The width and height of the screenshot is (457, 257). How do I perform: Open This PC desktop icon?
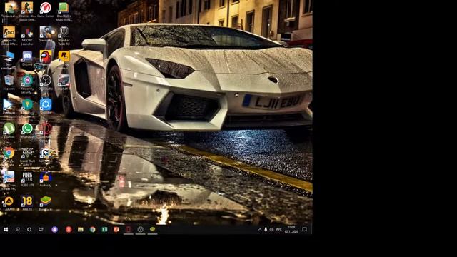[9, 56]
